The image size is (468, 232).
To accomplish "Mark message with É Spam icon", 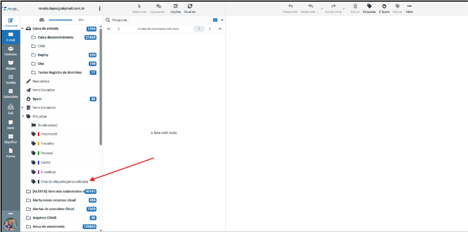I will 384,8.
